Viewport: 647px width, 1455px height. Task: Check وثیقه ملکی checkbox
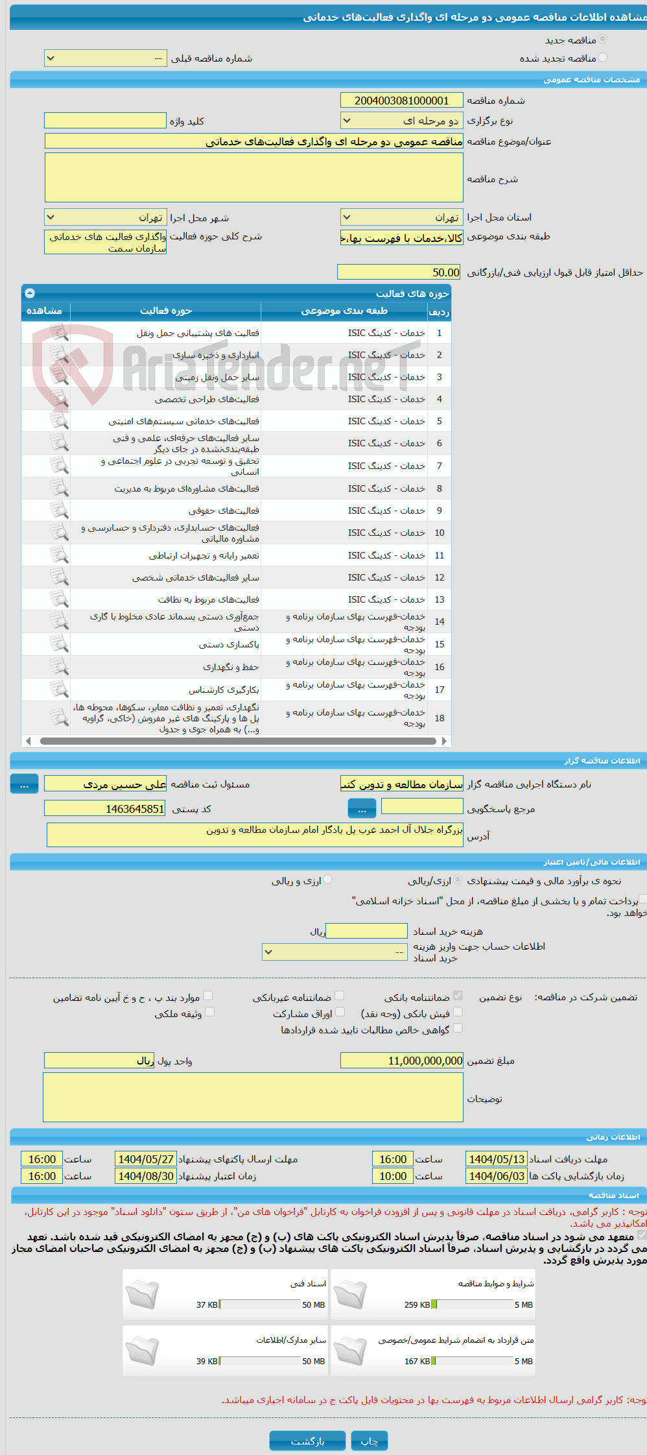[x=209, y=1012]
